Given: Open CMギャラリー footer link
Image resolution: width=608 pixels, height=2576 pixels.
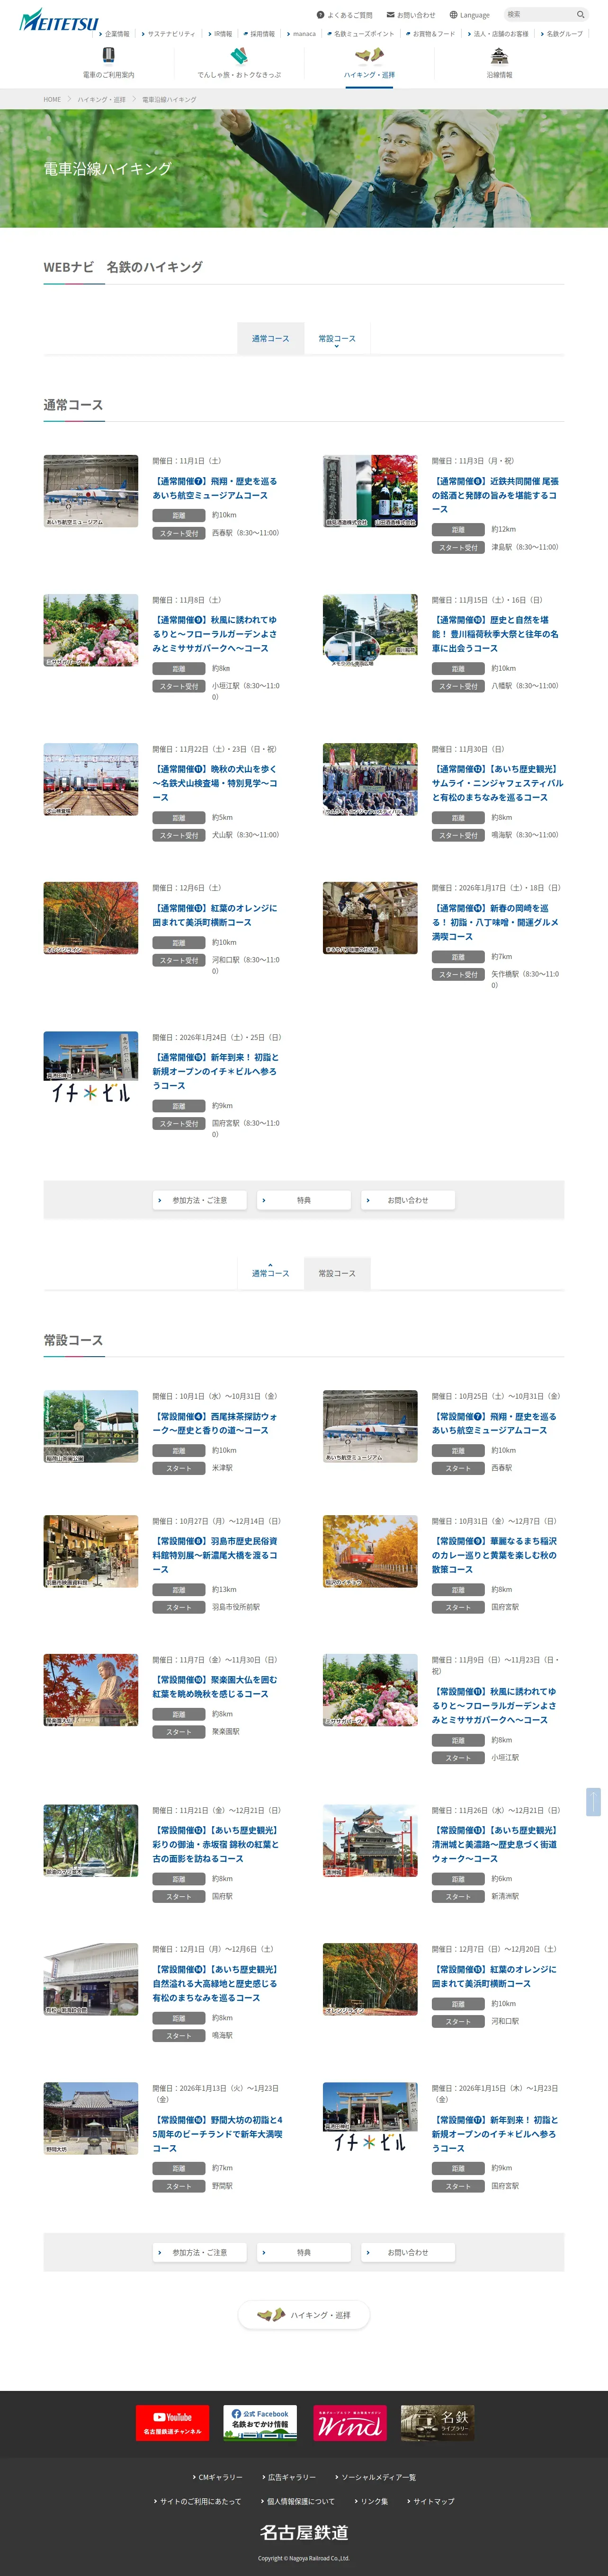Looking at the screenshot, I should (217, 2477).
